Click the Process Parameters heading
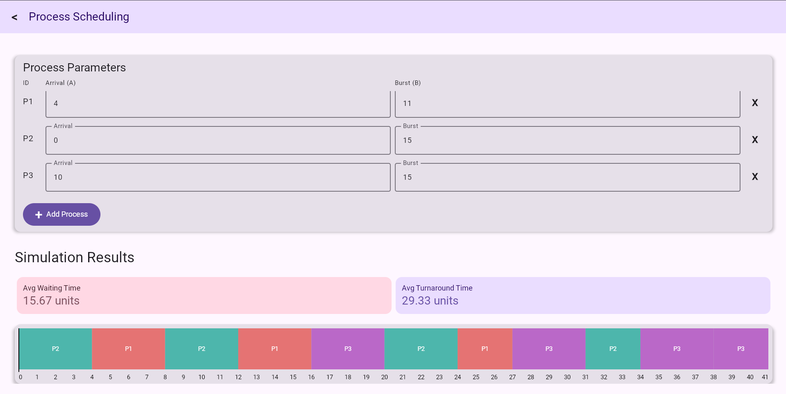This screenshot has width=786, height=394. (x=74, y=67)
